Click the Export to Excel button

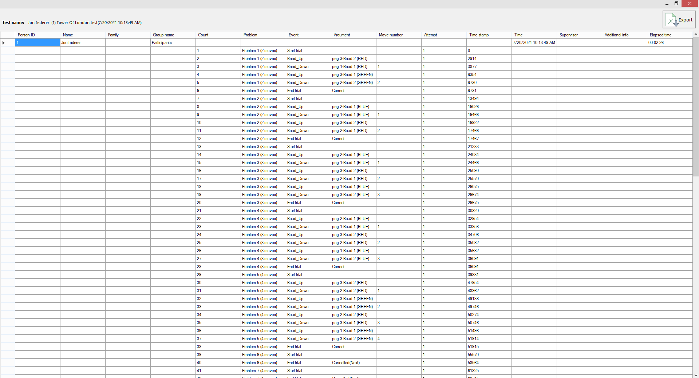pyautogui.click(x=679, y=20)
